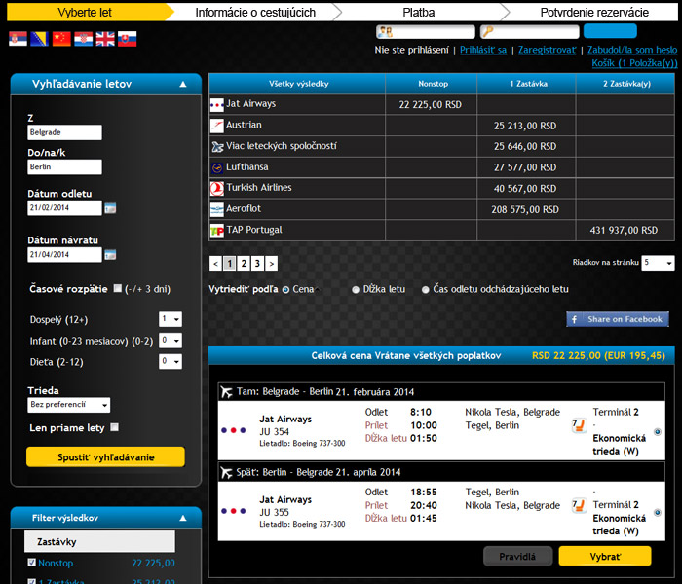Collapse the Filter výsledkov panel
682x584 pixels.
tap(183, 518)
